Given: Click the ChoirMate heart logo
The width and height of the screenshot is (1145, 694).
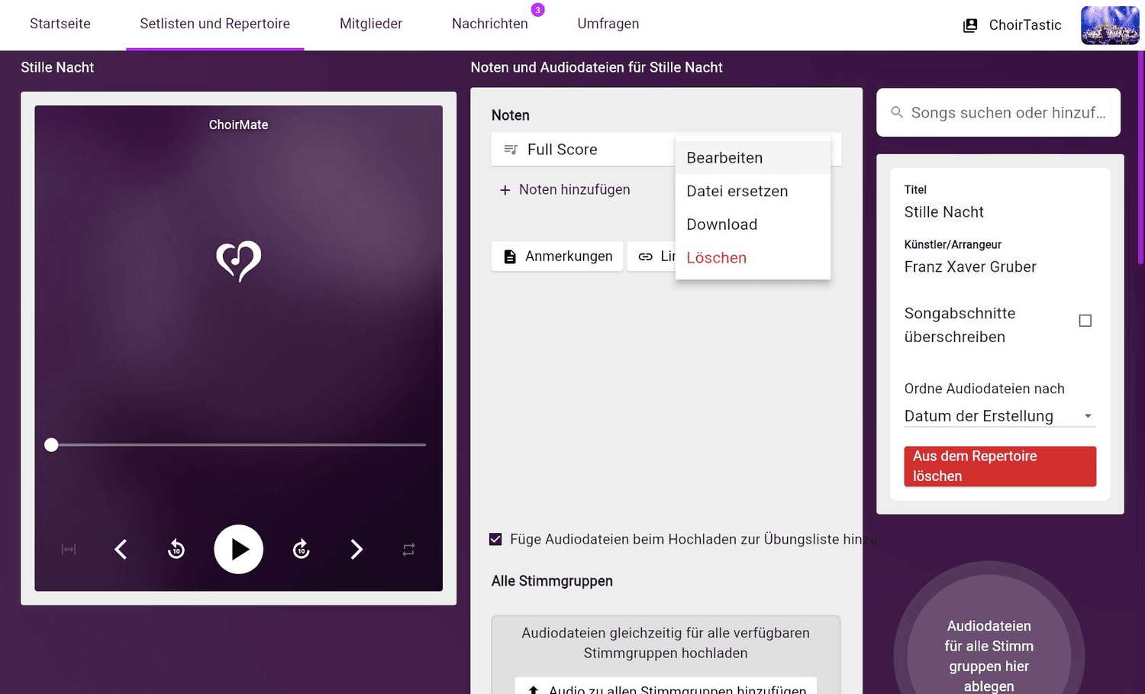Looking at the screenshot, I should point(239,261).
